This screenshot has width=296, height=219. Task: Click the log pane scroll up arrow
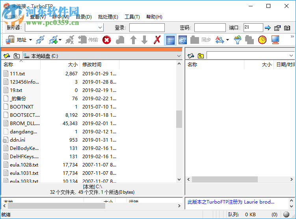point(291,201)
